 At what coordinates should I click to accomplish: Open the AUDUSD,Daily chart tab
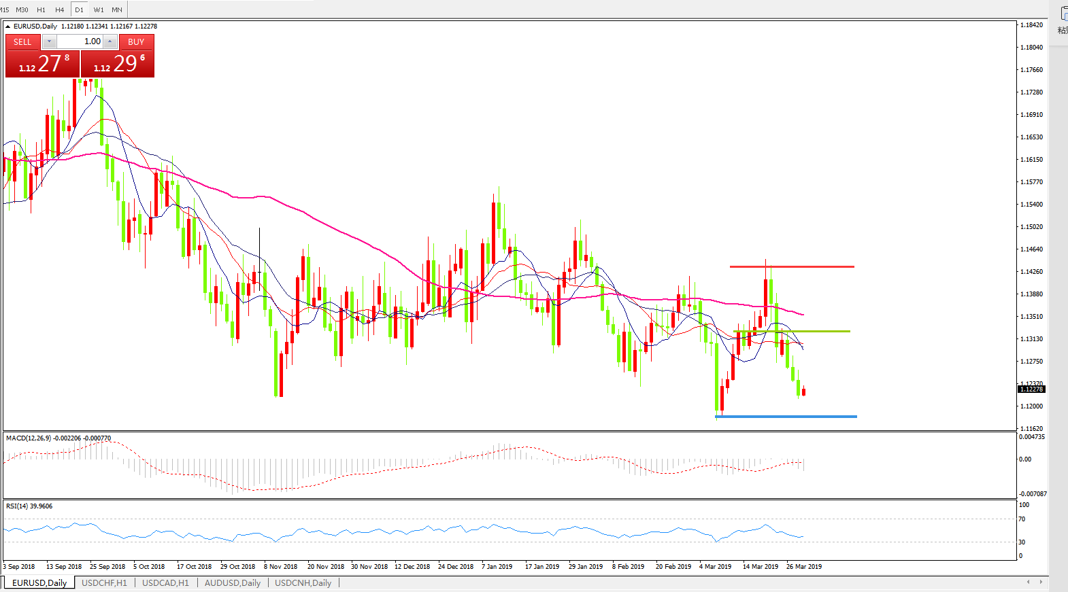pos(232,582)
